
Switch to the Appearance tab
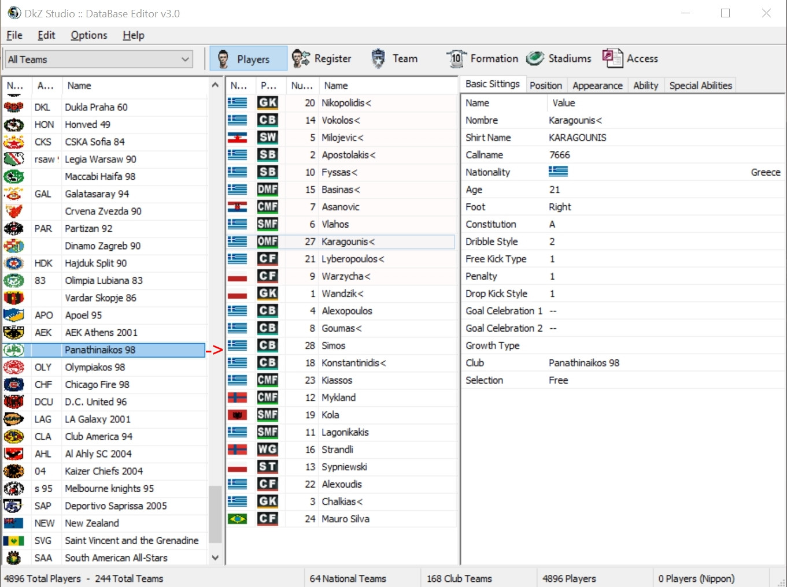tap(597, 86)
